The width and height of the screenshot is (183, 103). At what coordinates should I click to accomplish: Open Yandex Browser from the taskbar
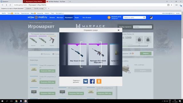pos(25,101)
